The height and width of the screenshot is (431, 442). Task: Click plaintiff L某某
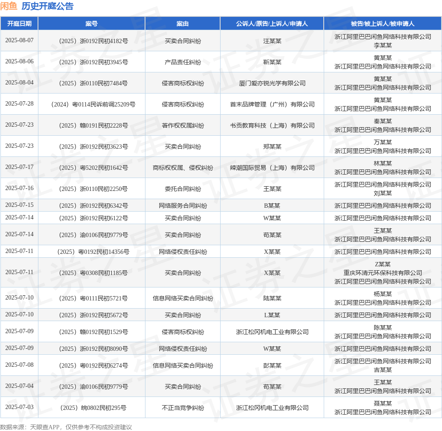[x=272, y=315]
